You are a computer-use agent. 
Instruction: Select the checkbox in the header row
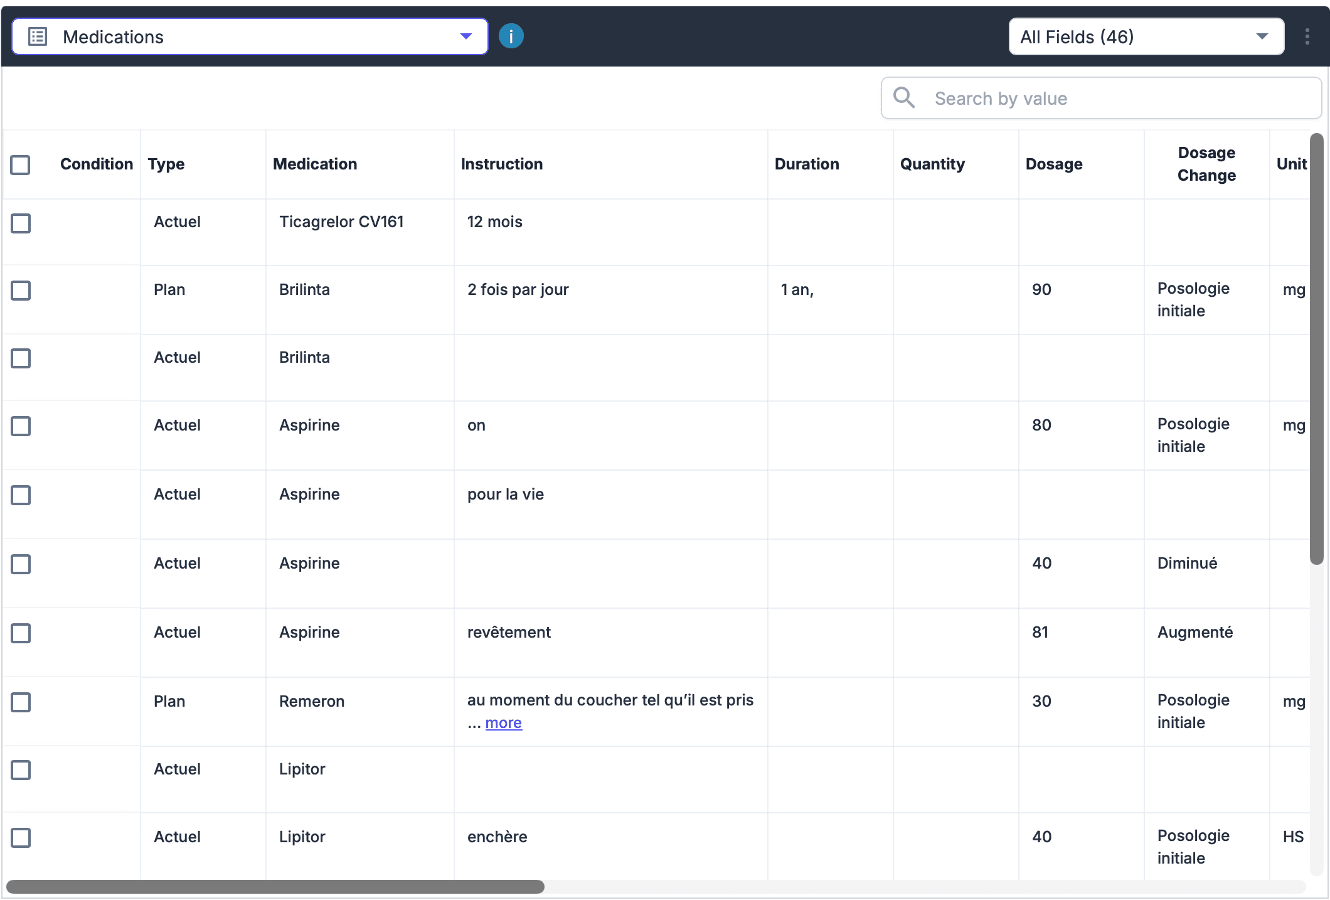[21, 164]
